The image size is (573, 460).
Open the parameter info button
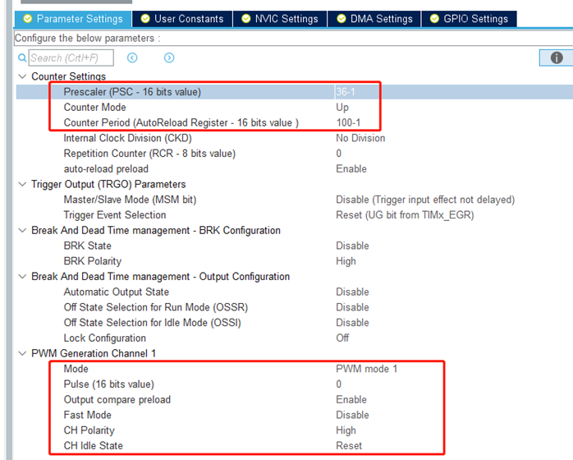coord(557,57)
